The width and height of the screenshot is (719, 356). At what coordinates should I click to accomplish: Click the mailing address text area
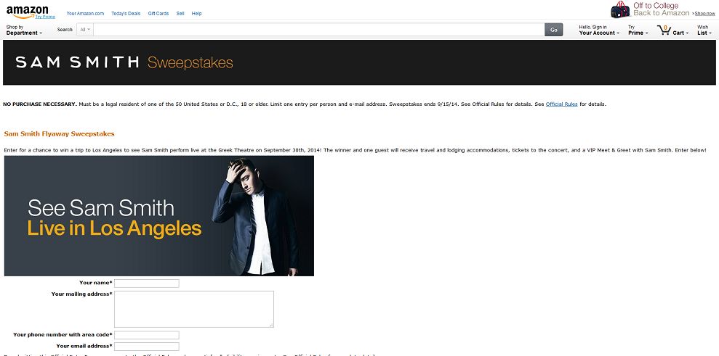tap(194, 310)
